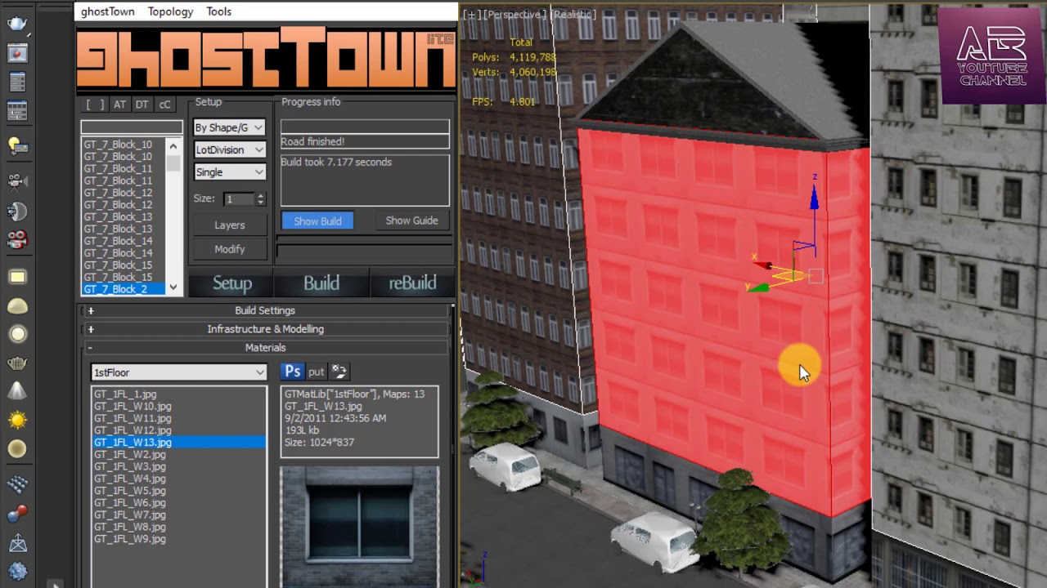Image resolution: width=1047 pixels, height=588 pixels.
Task: Click the red camera icon
Action: click(x=17, y=240)
